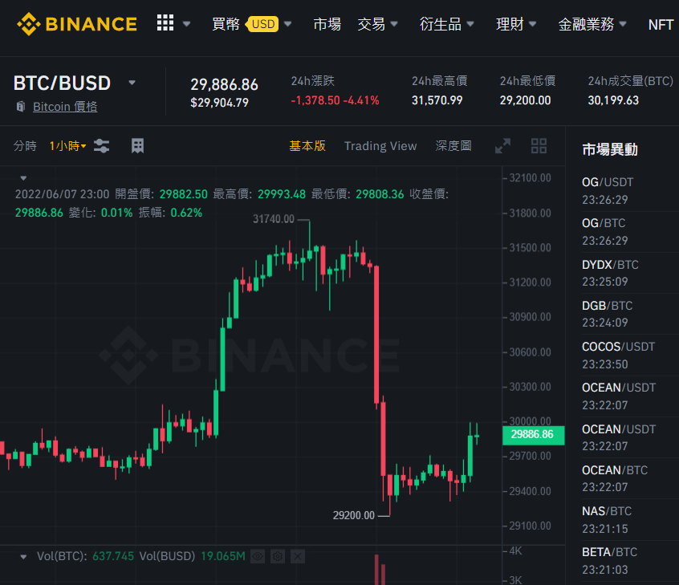Open the multi-chart grid layout icon
This screenshot has height=585, width=679.
pyautogui.click(x=539, y=146)
